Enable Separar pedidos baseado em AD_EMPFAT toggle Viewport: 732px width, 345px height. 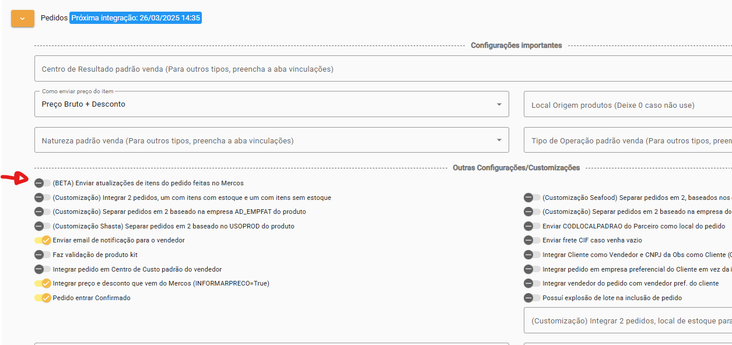[43, 212]
